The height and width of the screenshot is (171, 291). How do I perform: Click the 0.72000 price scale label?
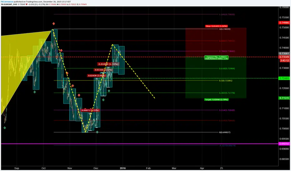(x=284, y=88)
